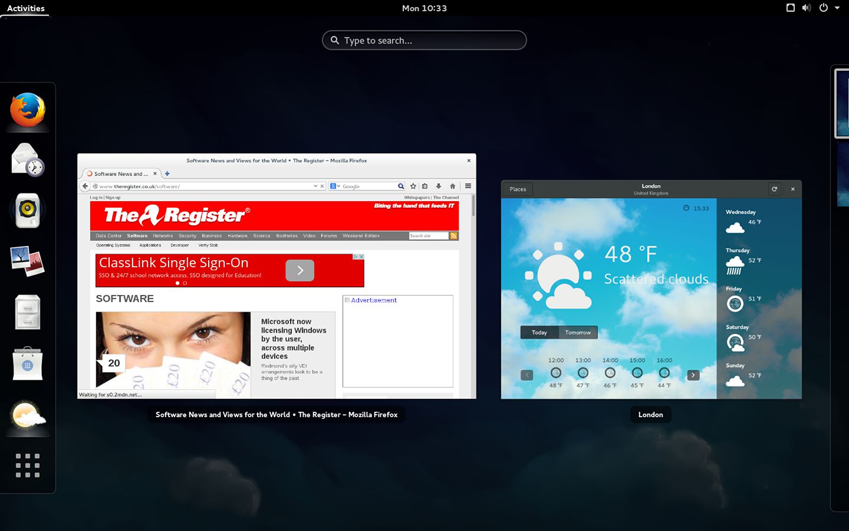Click The Register logo

[x=177, y=215]
